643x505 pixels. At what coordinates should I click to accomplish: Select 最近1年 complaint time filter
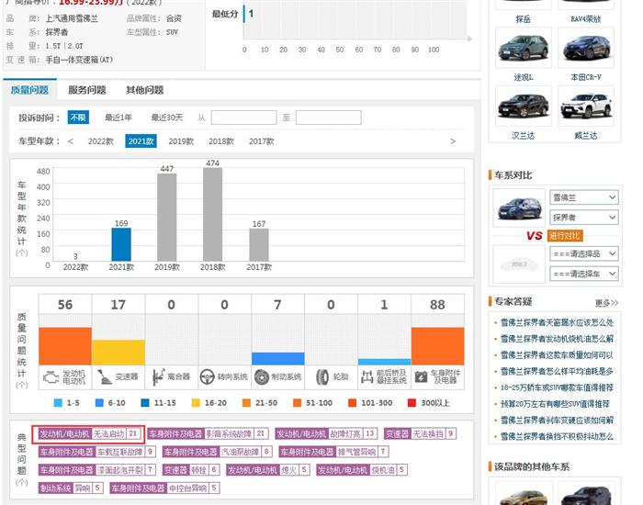[x=118, y=118]
